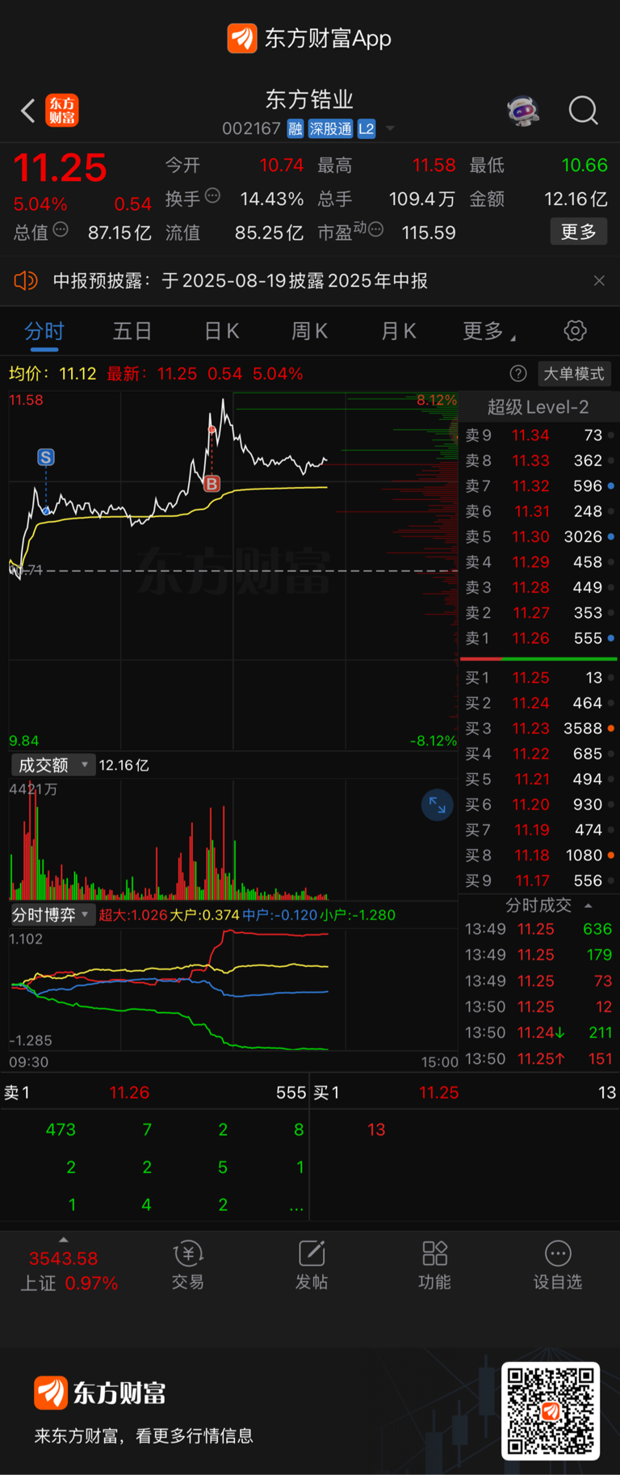Select 卖1 order row at 11.26
Image resolution: width=620 pixels, height=1475 pixels.
[x=538, y=638]
